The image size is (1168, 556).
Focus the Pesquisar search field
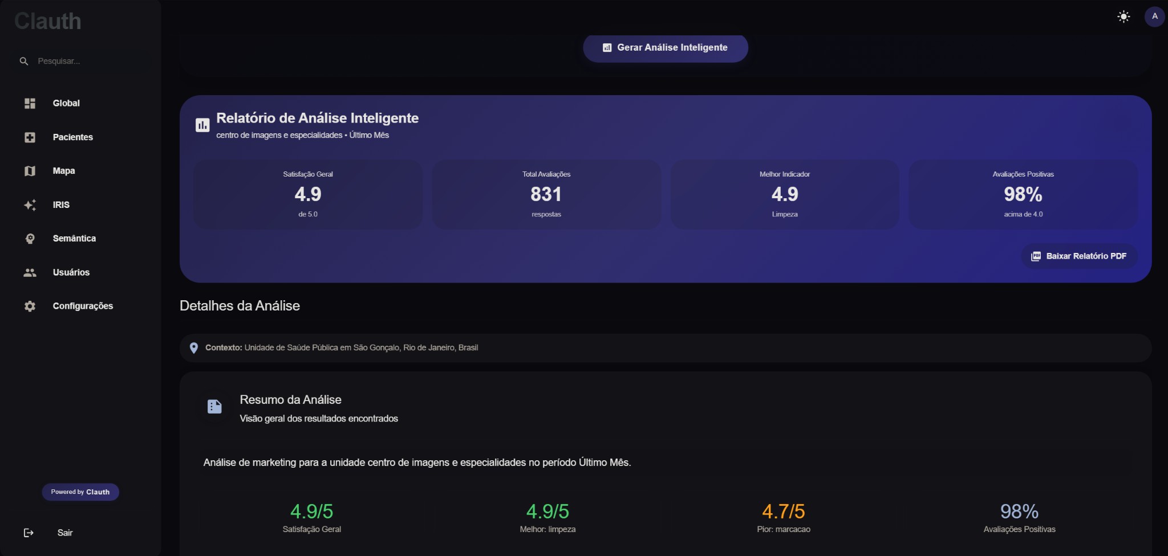tap(86, 61)
